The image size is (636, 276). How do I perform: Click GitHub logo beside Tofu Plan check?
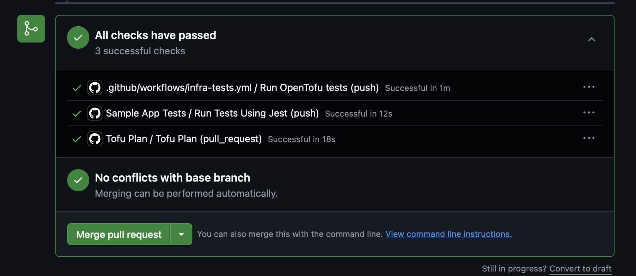click(x=95, y=139)
